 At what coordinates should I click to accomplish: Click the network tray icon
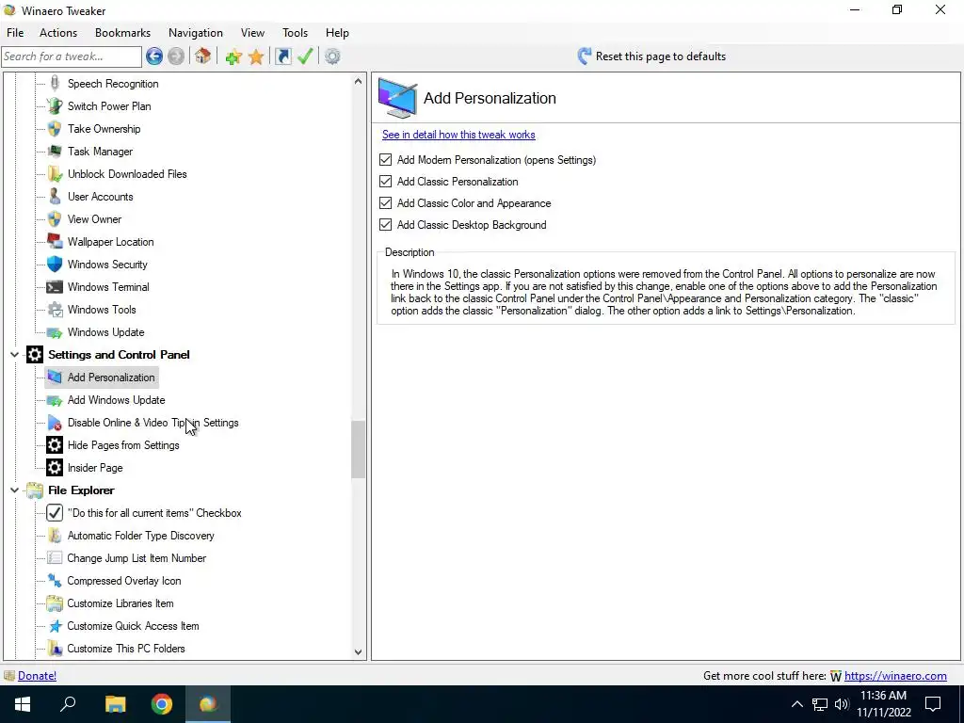tap(820, 704)
